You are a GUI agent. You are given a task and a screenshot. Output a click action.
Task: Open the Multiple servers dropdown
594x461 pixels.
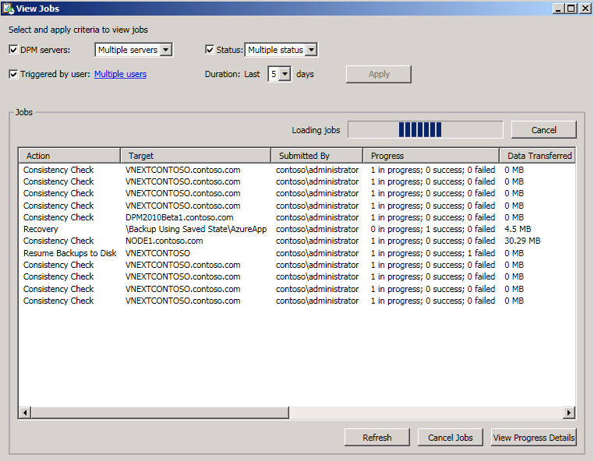coord(165,50)
